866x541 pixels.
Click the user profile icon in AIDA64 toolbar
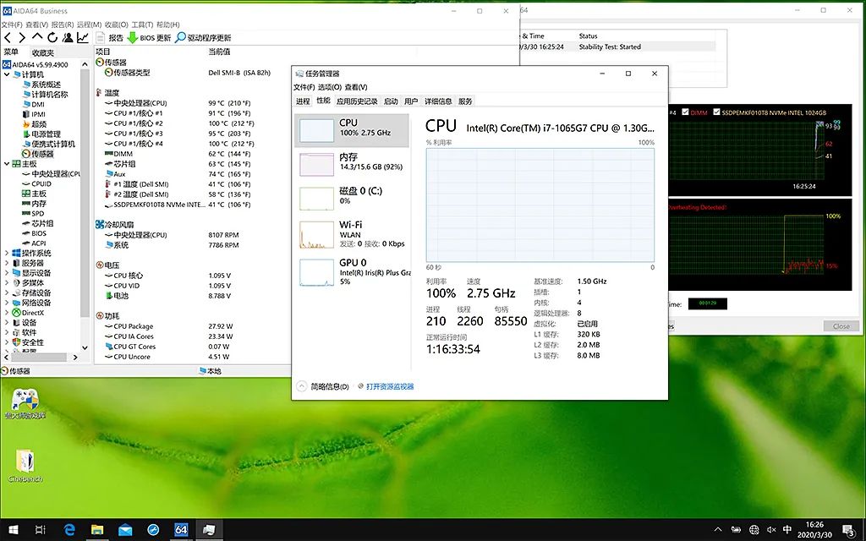pyautogui.click(x=68, y=37)
